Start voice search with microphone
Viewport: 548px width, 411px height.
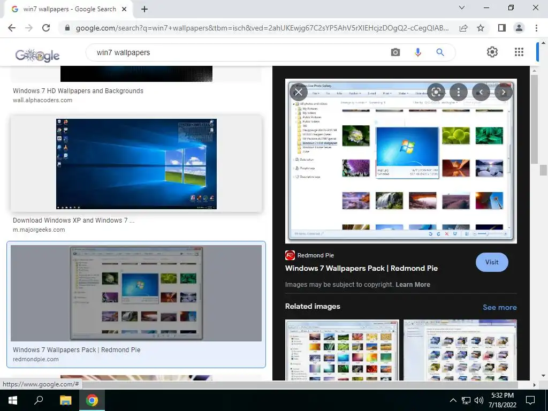tap(417, 52)
